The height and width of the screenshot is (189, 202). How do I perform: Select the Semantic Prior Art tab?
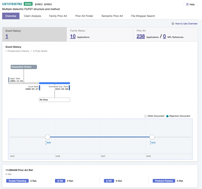coord(112,16)
